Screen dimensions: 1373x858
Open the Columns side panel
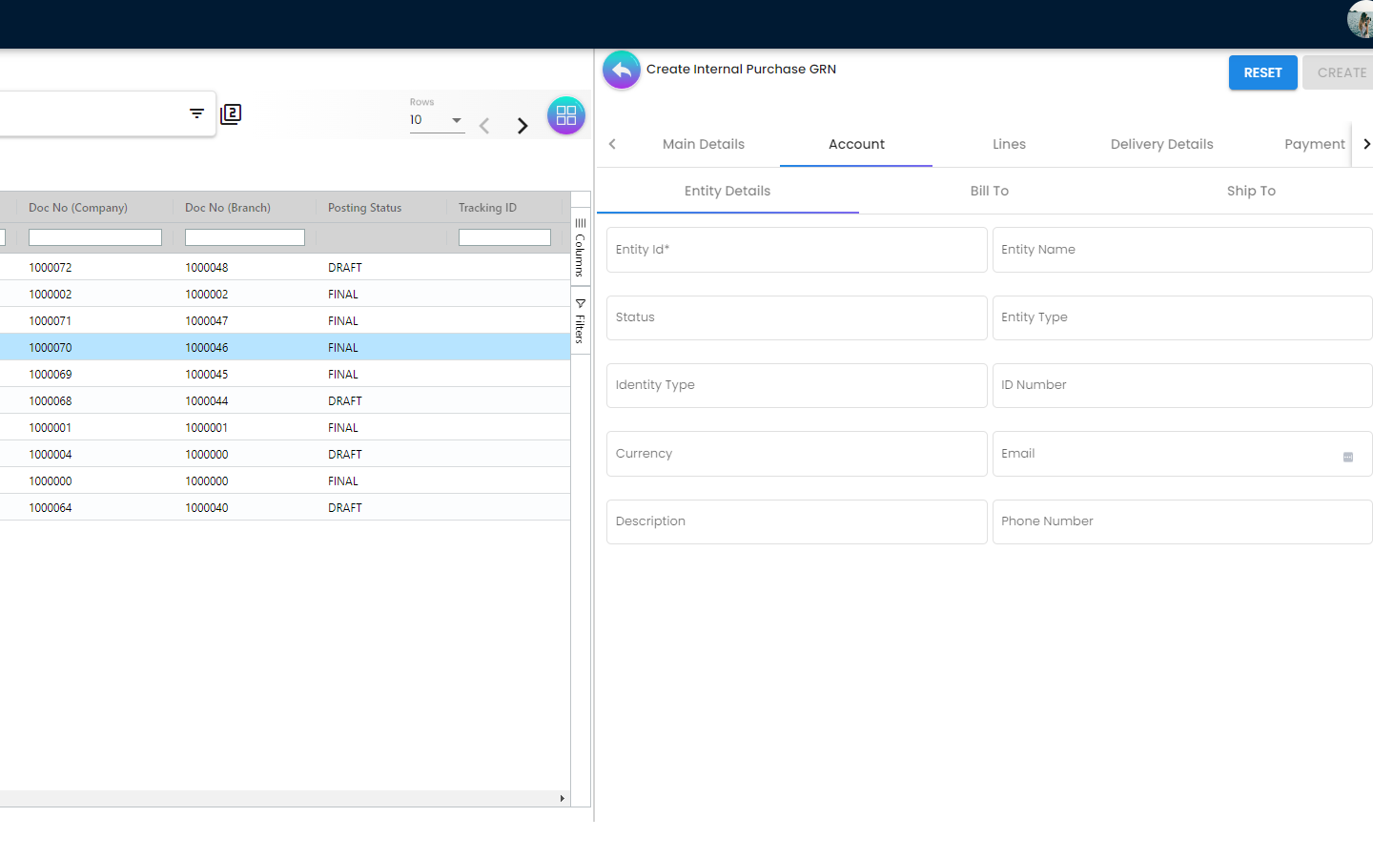[580, 247]
